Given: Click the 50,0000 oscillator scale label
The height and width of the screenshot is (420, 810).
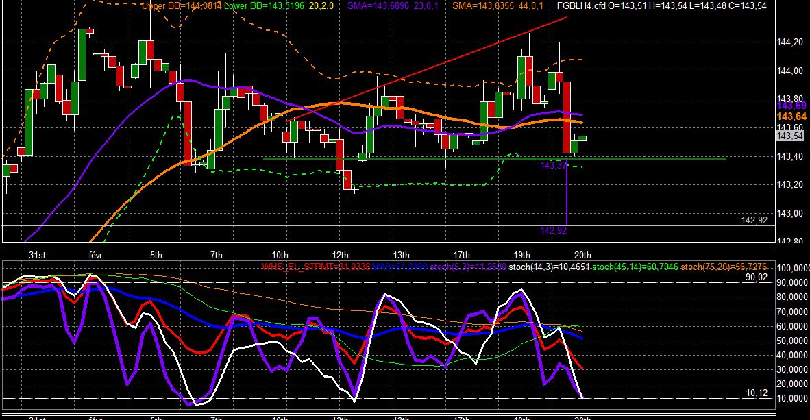Looking at the screenshot, I should [x=792, y=341].
